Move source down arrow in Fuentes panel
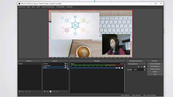This screenshot has height=97, width=173. pyautogui.click(x=57, y=92)
